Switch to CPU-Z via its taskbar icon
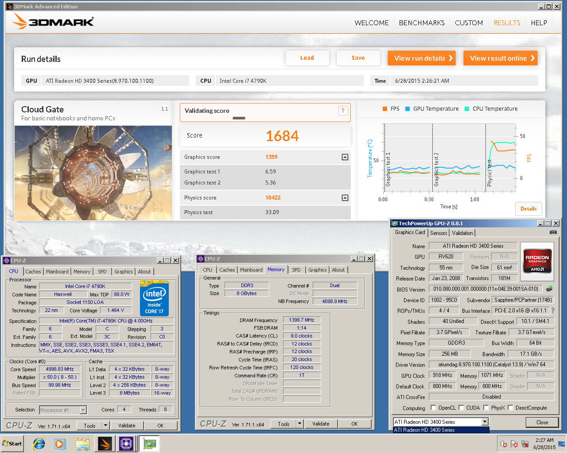 [126, 443]
